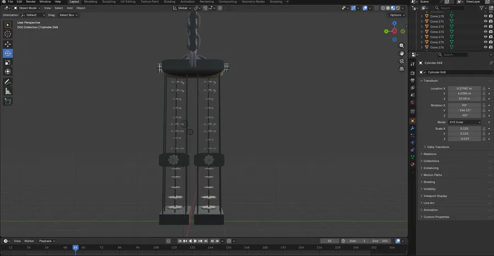Open the Render menu
Image resolution: width=494 pixels, height=256 pixels.
tap(31, 2)
